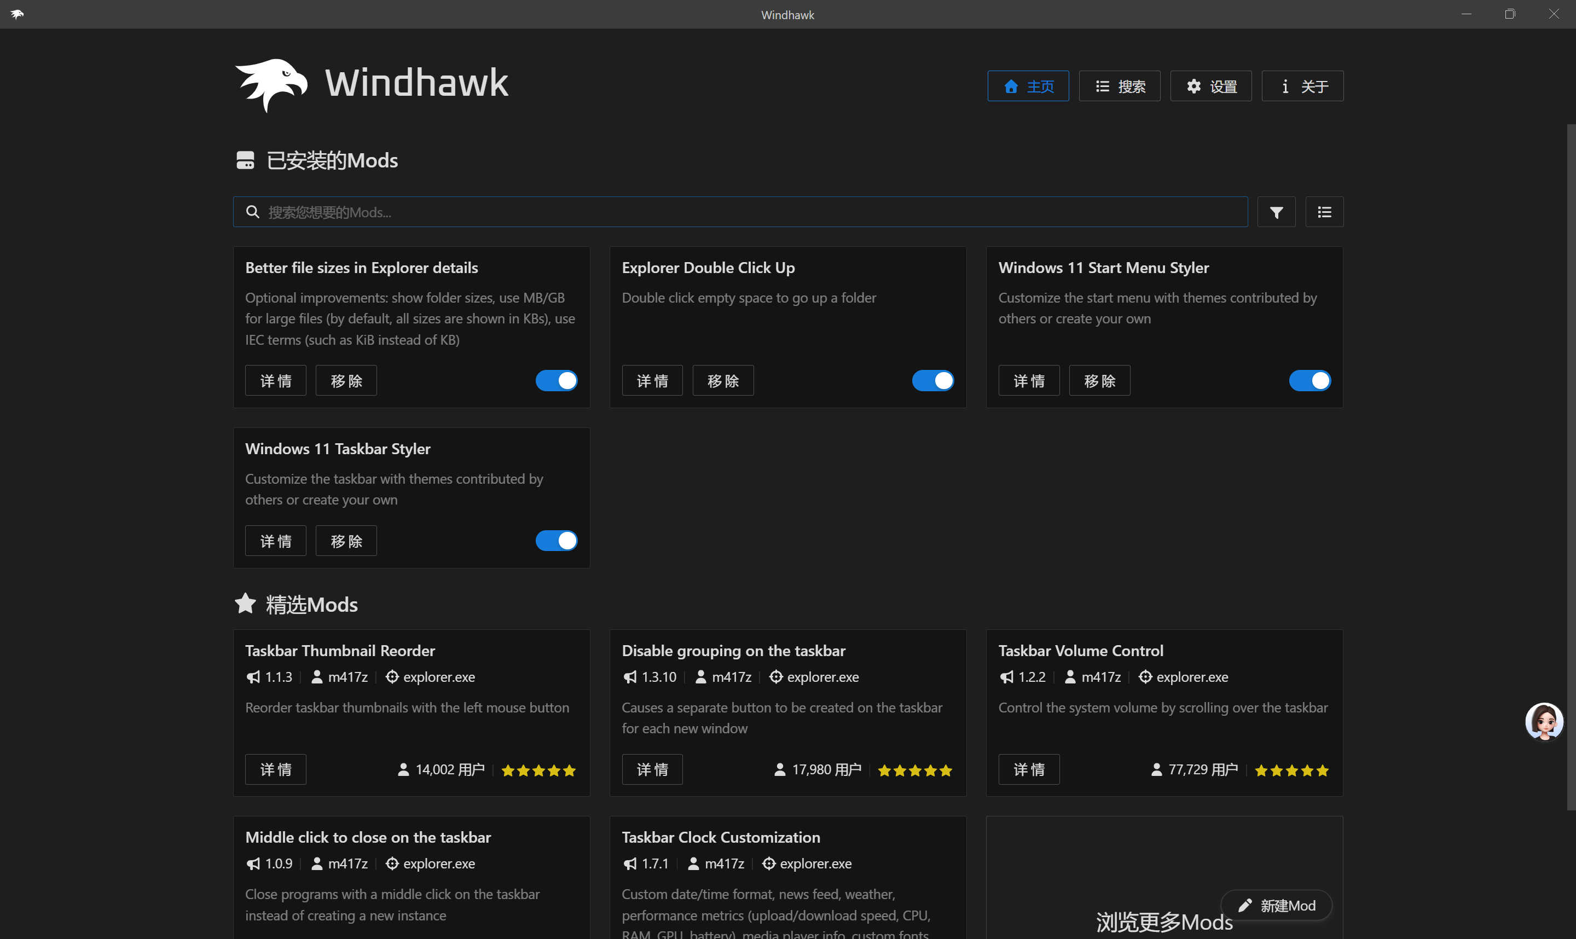Turn off Windows 11 Taskbar Styler toggle
This screenshot has height=939, width=1576.
556,541
